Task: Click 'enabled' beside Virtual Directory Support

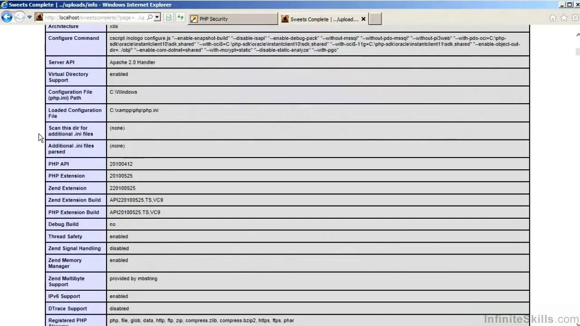Action: click(119, 74)
